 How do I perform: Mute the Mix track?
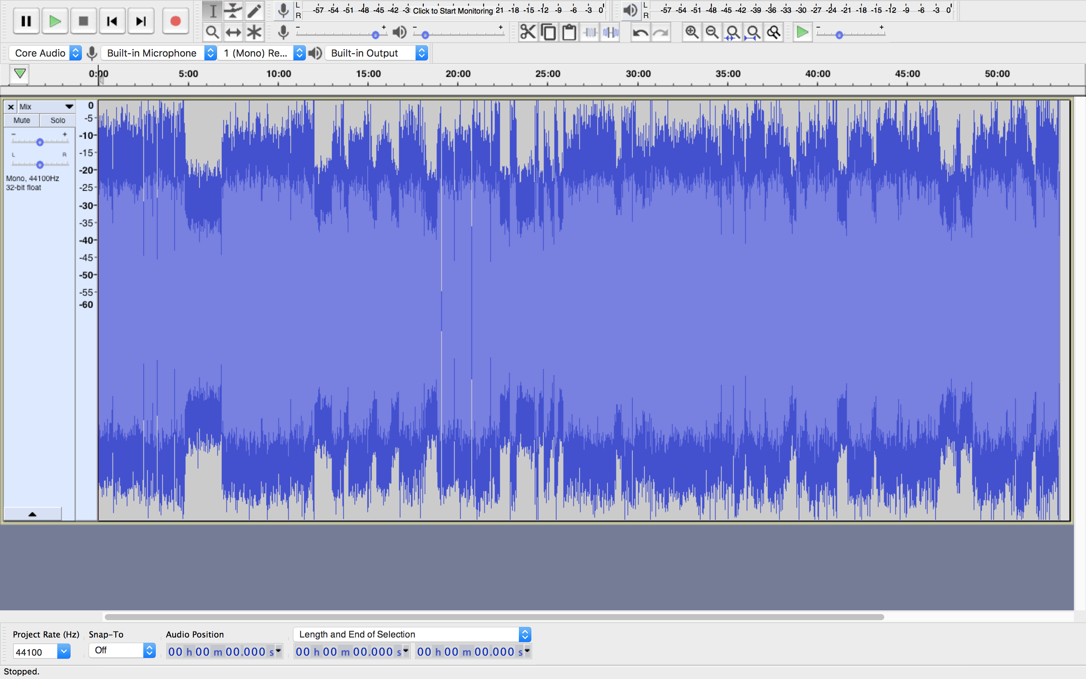coord(21,120)
